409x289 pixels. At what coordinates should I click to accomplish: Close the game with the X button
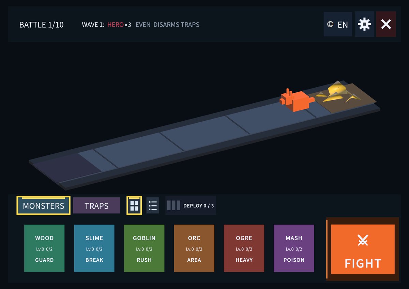386,24
